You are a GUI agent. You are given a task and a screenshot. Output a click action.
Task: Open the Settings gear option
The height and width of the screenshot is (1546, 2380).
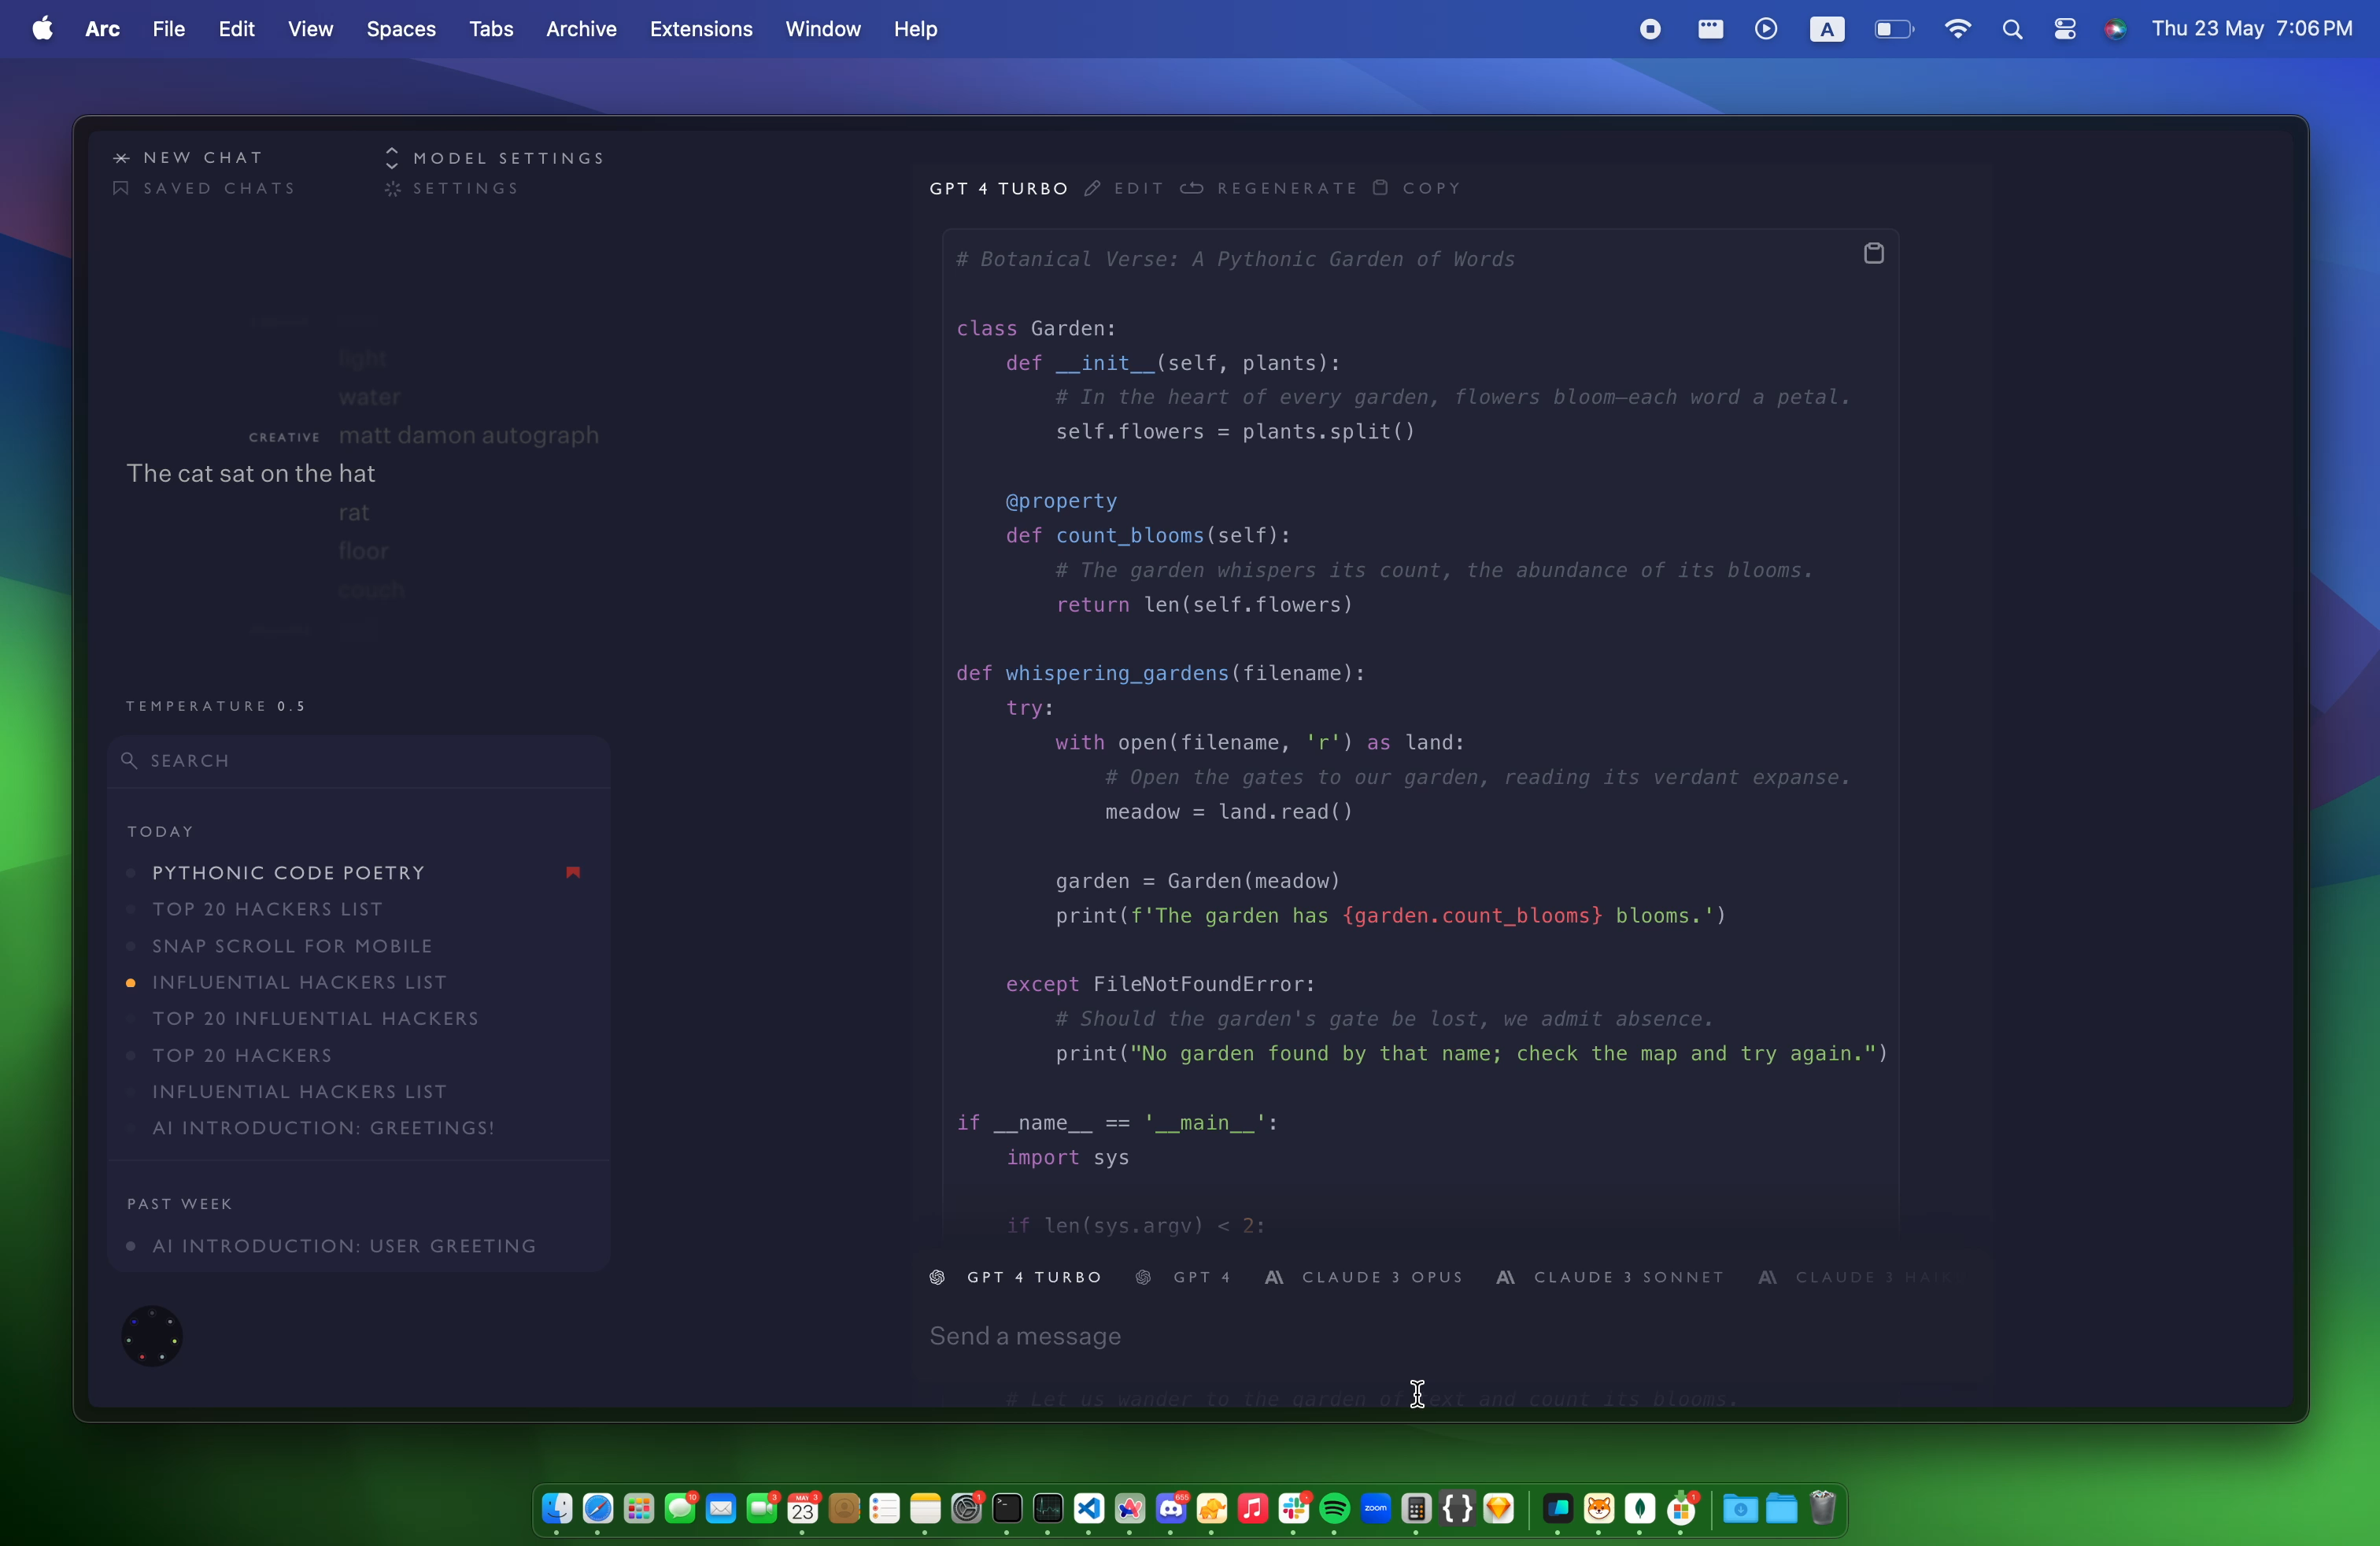392,189
